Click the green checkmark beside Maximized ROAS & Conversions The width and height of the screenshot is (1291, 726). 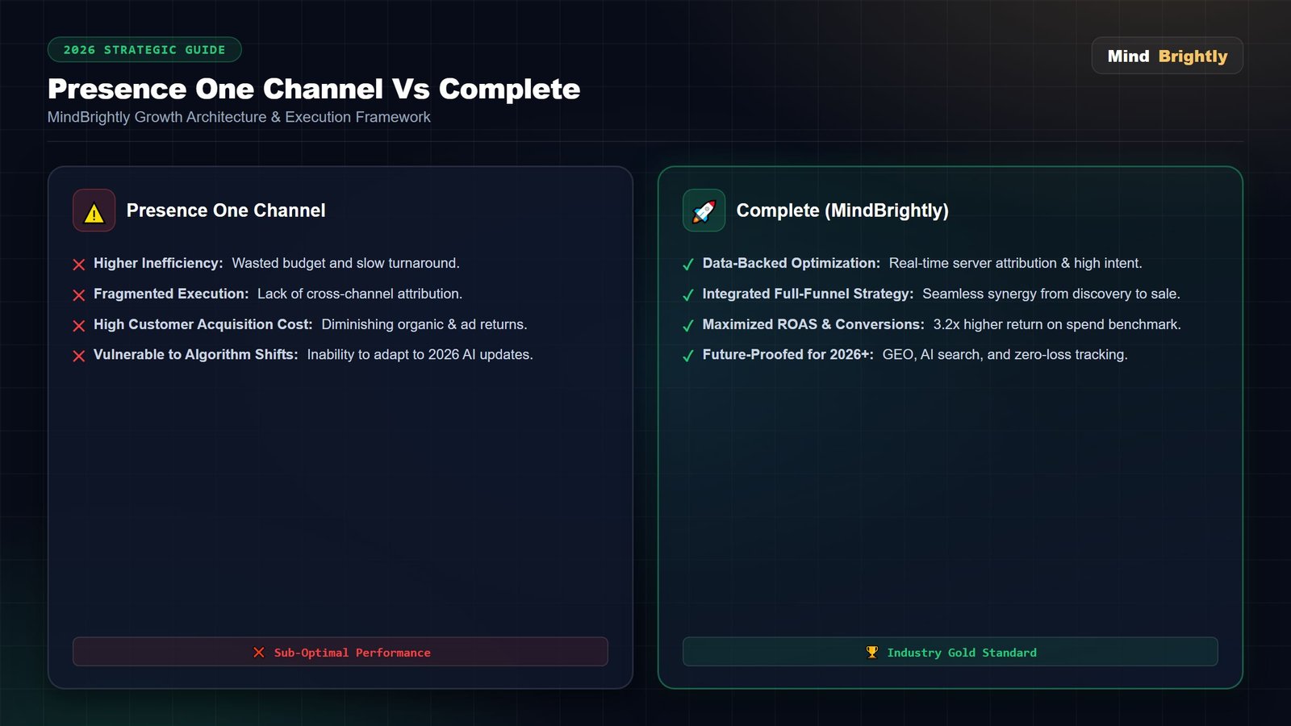click(688, 326)
